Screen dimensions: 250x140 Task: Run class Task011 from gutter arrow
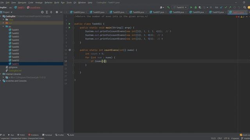coord(70,24)
